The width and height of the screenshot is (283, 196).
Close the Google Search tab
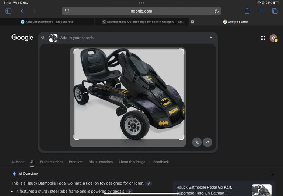193,22
